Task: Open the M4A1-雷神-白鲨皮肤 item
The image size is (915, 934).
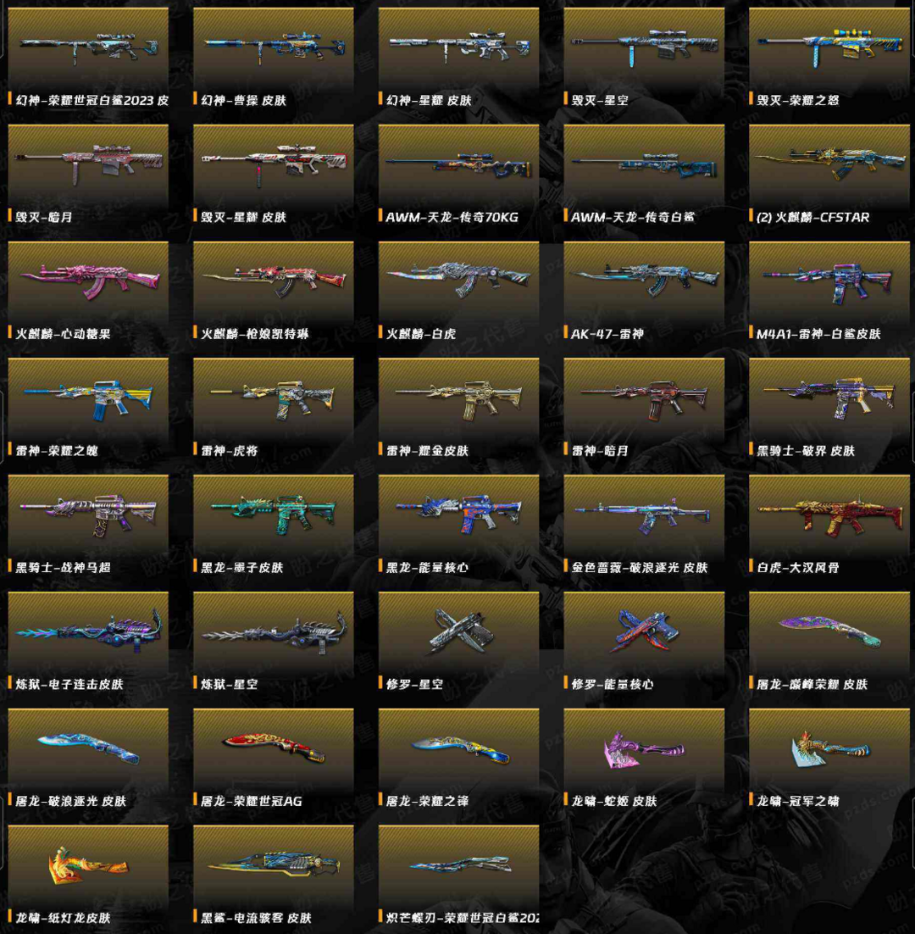Action: (x=829, y=292)
